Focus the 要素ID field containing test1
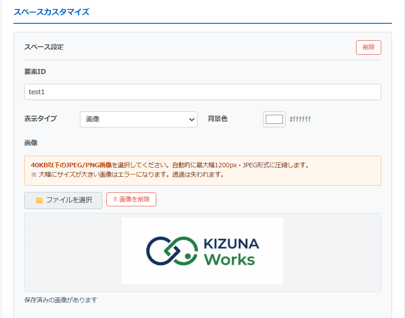The height and width of the screenshot is (318, 405). click(202, 92)
